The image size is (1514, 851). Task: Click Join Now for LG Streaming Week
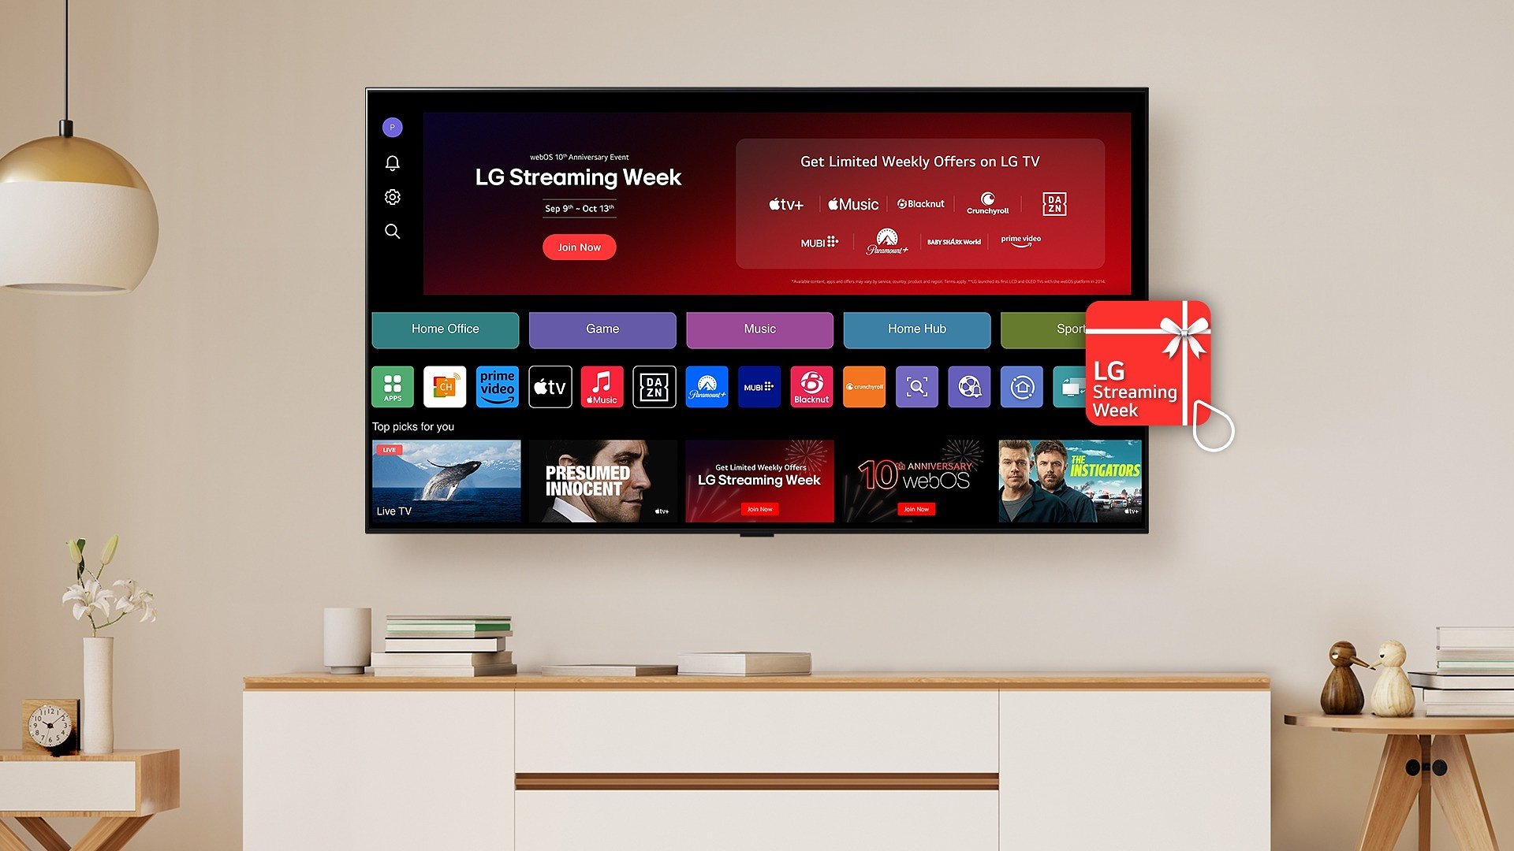click(x=578, y=247)
